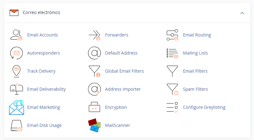This screenshot has width=254, height=140.
Task: Click the Email Deliverability mailbox icon
Action: (16, 89)
